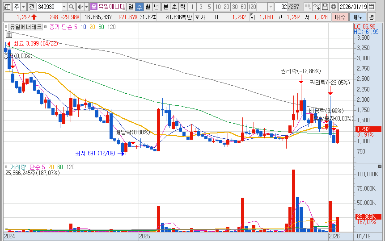Image resolution: width=385 pixels, height=241 pixels.
Task: Click the red 매수 buy button
Action: [x=340, y=17]
